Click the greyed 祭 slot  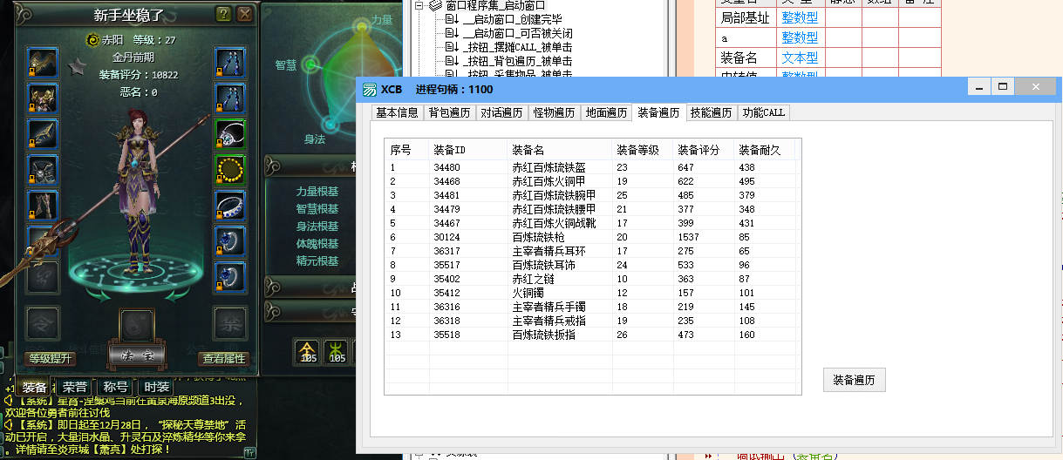coord(230,322)
